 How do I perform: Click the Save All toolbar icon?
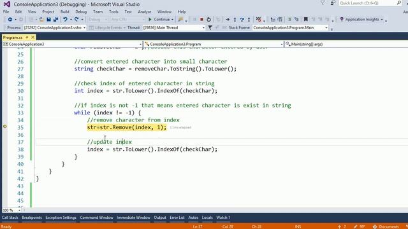(x=55, y=20)
